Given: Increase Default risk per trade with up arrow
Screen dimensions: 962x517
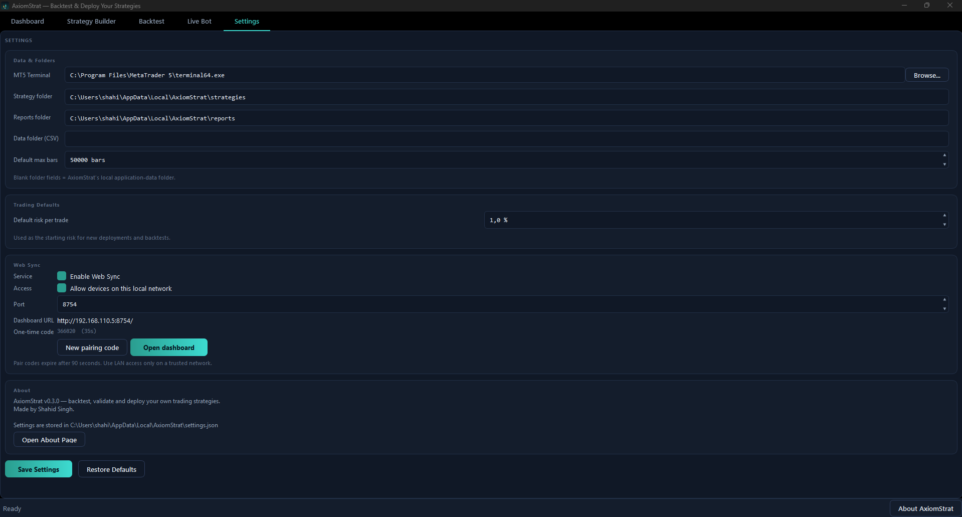Looking at the screenshot, I should tap(944, 216).
